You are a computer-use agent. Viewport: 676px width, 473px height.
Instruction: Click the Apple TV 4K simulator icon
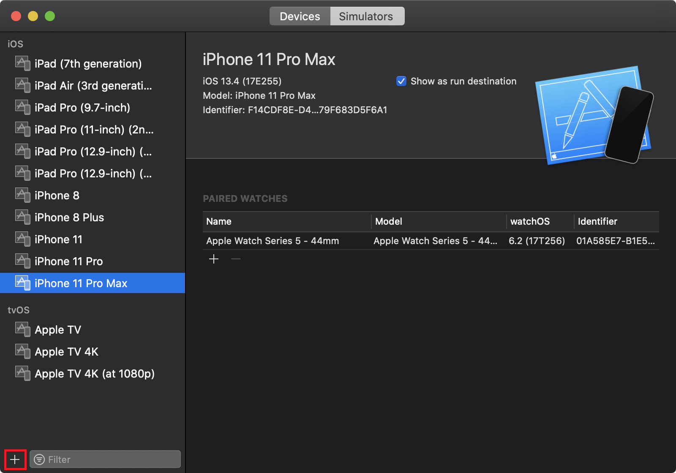23,351
